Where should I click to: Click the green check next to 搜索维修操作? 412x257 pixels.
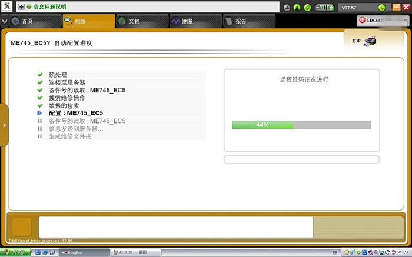tap(40, 98)
